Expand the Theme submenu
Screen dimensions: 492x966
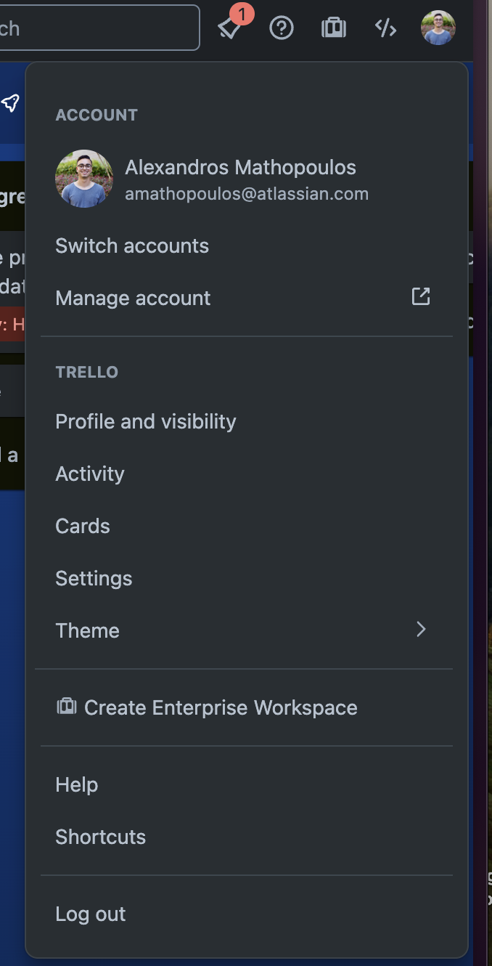coord(87,630)
